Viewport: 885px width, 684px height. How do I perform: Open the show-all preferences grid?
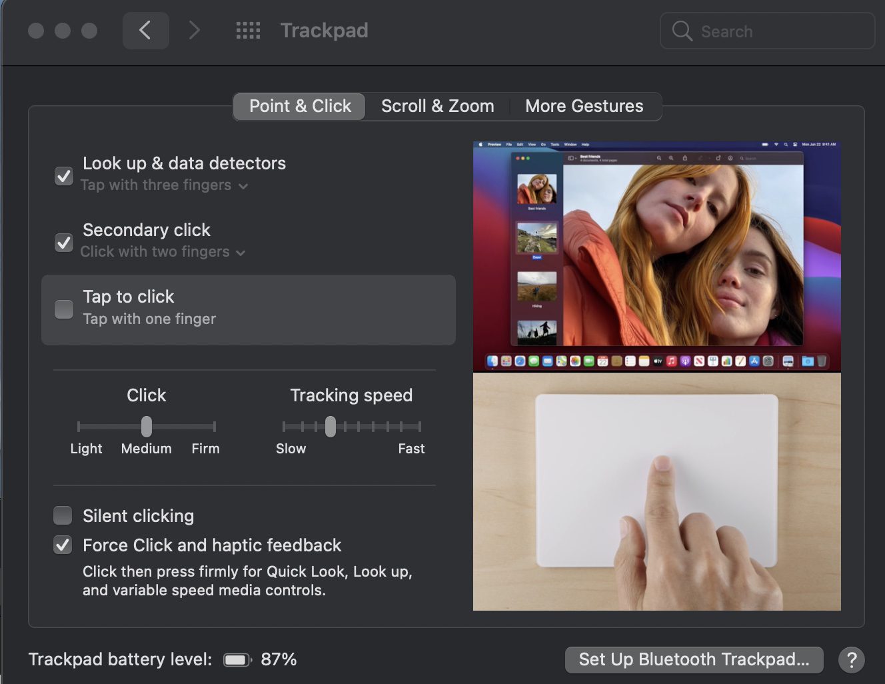(x=248, y=31)
